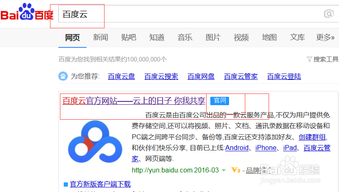Click recommended link 百度云搜索

[161, 76]
